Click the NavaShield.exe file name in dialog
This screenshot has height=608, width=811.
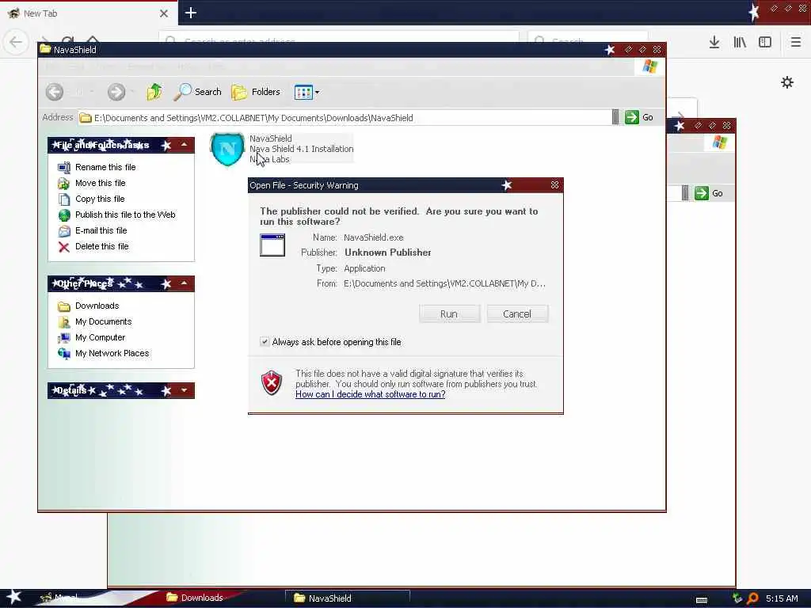click(x=374, y=237)
